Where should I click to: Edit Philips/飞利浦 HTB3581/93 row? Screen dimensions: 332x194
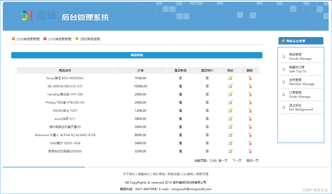230,102
